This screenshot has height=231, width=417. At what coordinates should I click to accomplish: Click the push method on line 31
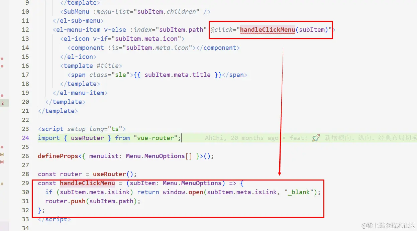point(78,201)
